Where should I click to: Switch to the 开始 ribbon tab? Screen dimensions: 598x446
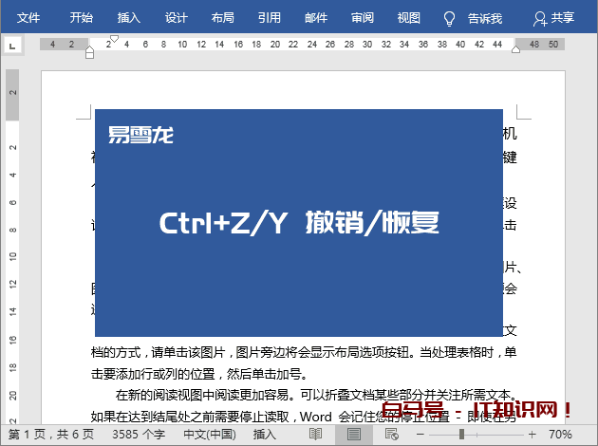click(x=82, y=18)
